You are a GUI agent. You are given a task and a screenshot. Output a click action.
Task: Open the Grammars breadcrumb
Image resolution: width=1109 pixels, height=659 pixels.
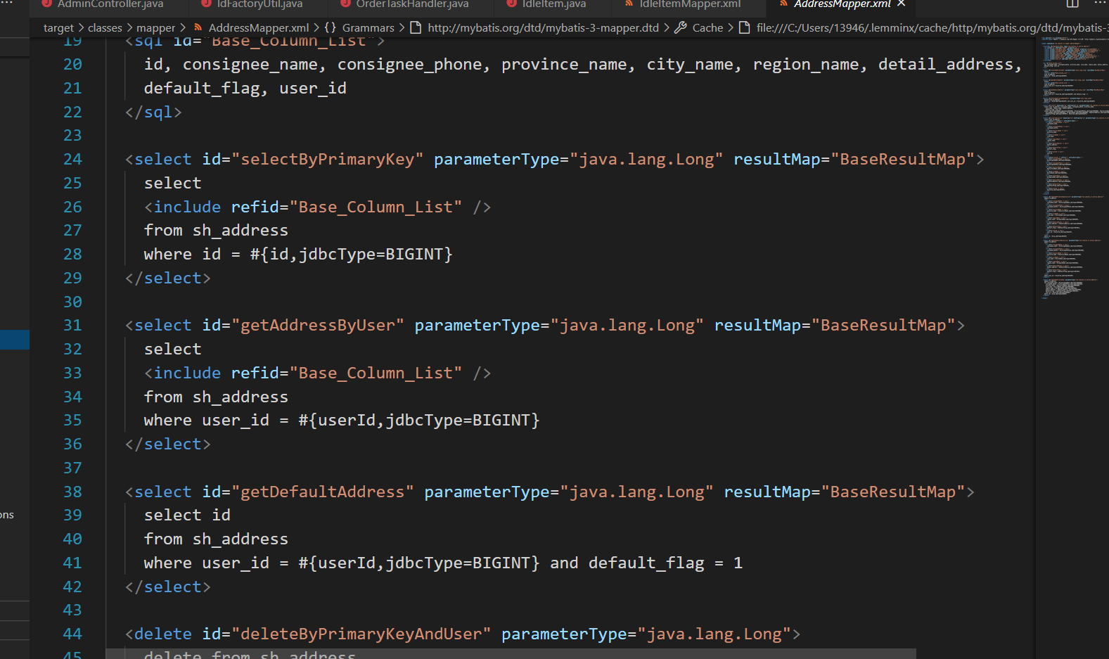tap(368, 28)
